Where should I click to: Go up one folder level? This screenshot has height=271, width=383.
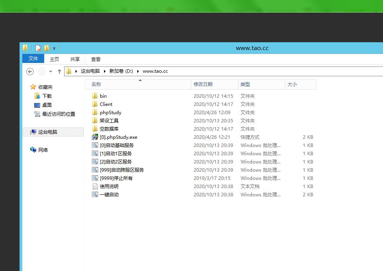[59, 71]
